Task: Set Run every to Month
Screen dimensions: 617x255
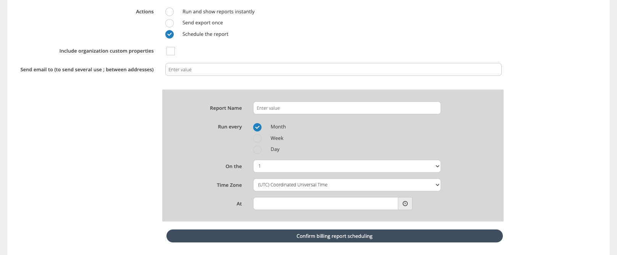Action: 257,127
